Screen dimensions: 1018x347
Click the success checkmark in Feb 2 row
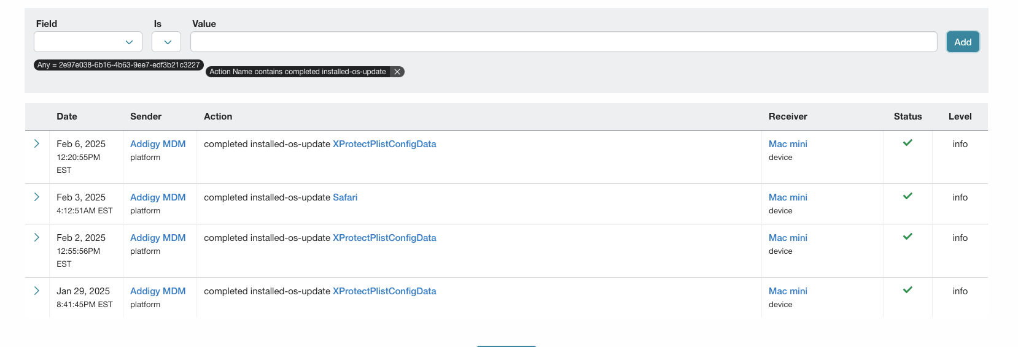[x=907, y=237]
